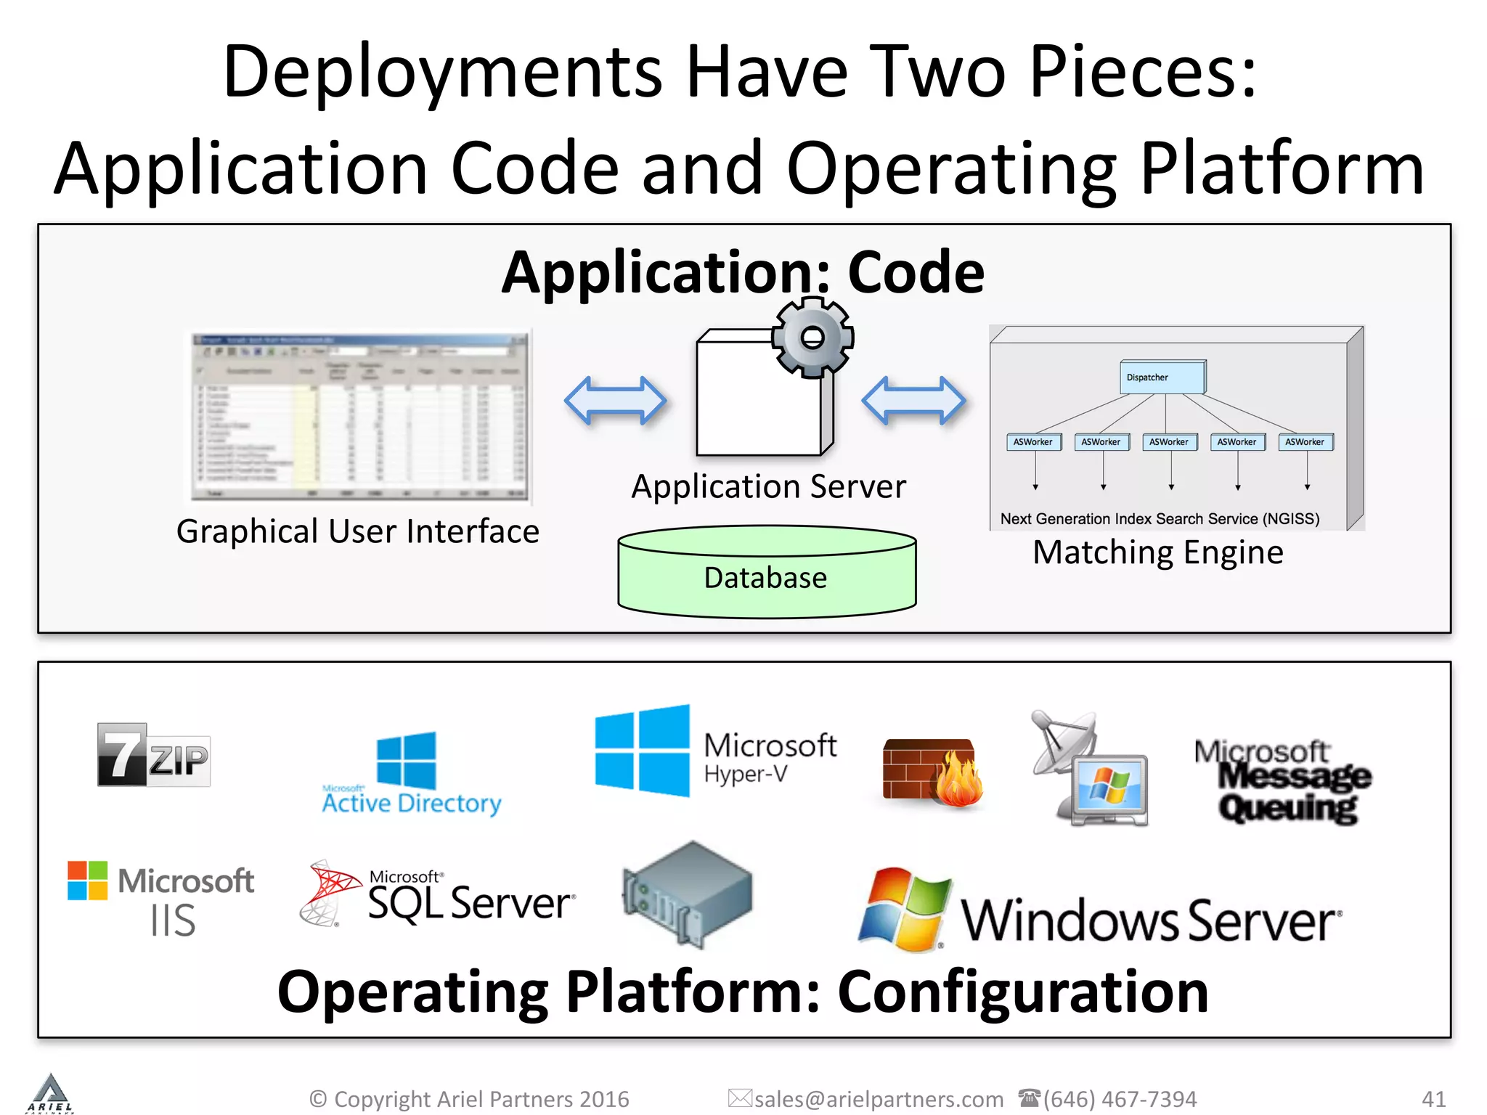Click the gray rack server hardware icon
The width and height of the screenshot is (1487, 1115).
pyautogui.click(x=688, y=895)
